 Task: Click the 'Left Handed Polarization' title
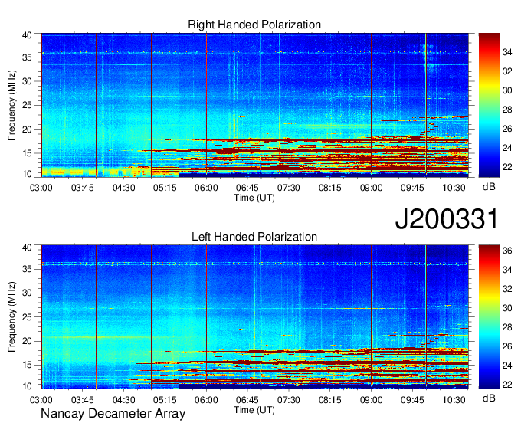tap(254, 237)
